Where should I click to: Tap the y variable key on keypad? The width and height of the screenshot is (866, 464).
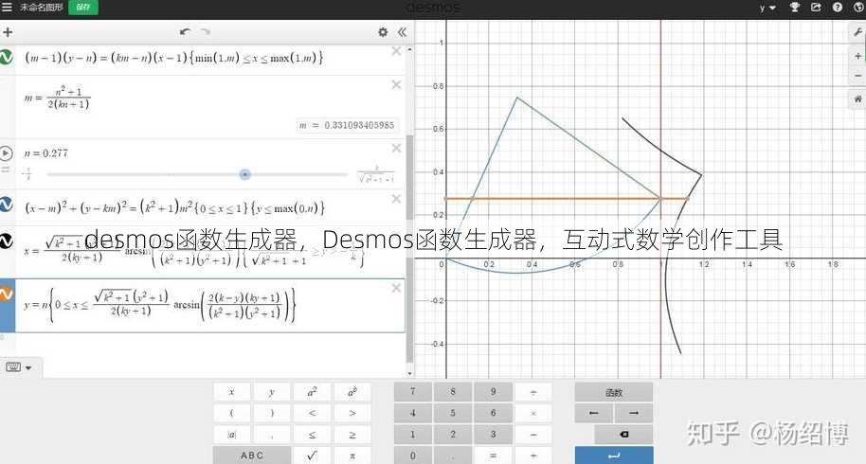(272, 392)
